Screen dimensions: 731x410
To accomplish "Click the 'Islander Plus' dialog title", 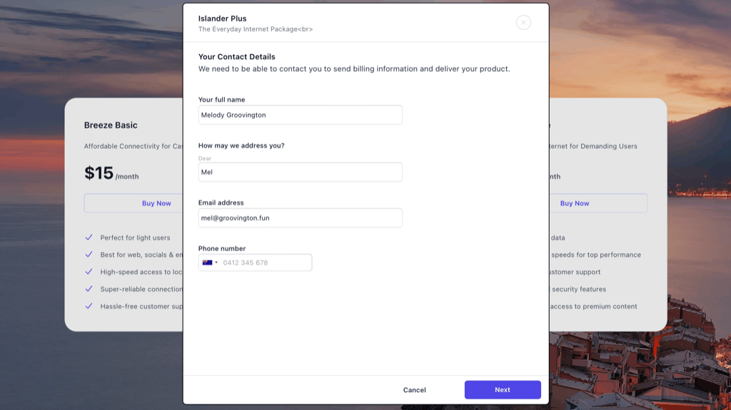I will tap(222, 19).
